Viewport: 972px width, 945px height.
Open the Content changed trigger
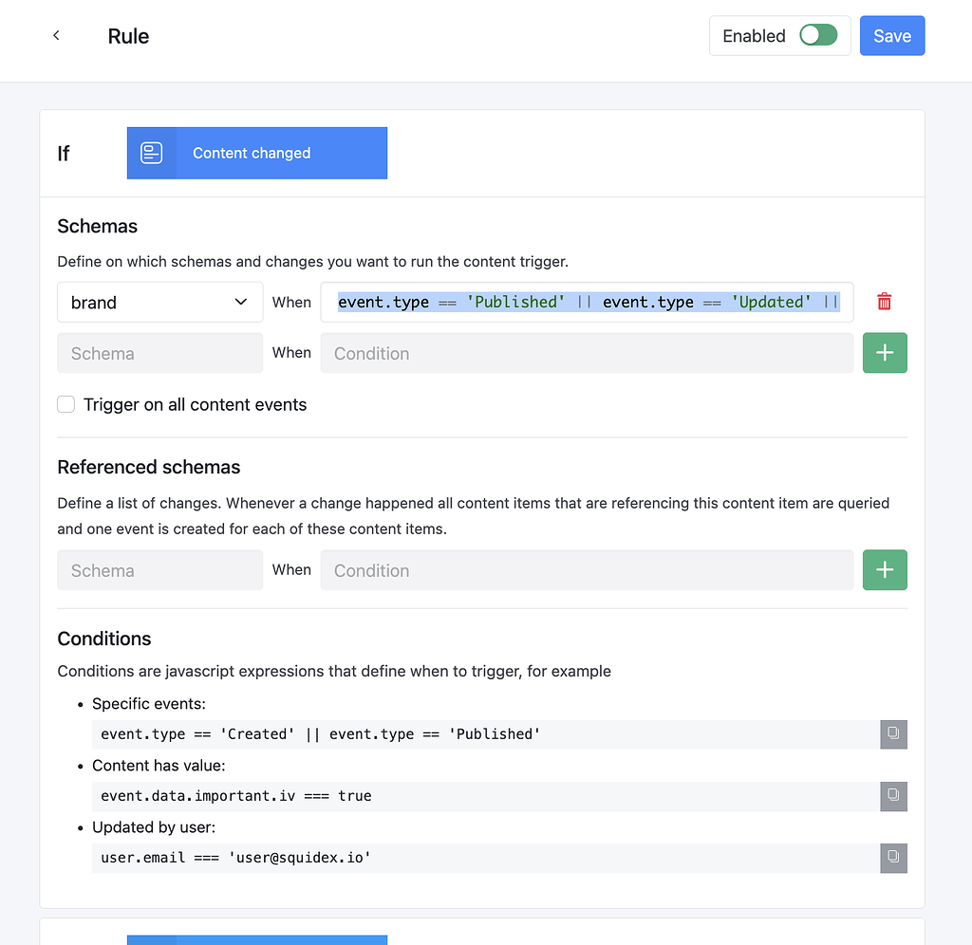coord(257,153)
